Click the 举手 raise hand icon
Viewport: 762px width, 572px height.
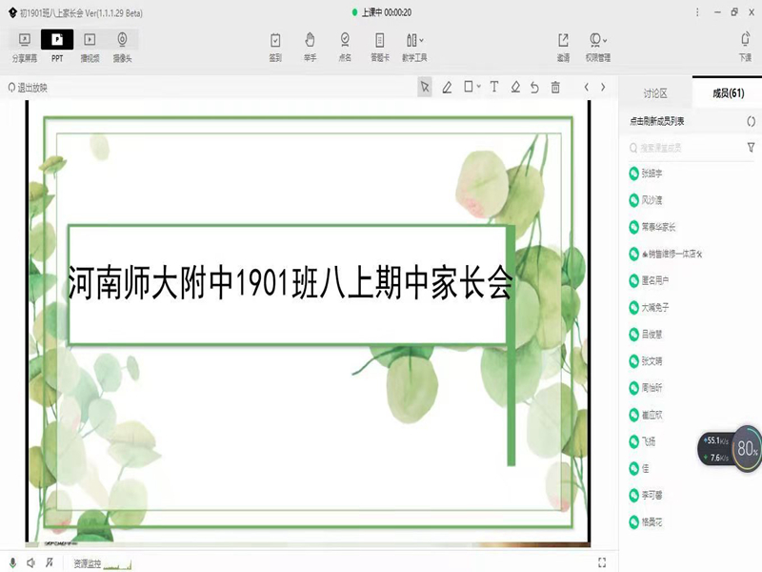(310, 46)
